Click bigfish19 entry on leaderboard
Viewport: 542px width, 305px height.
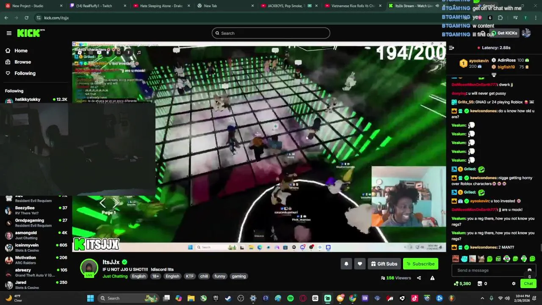(510, 67)
